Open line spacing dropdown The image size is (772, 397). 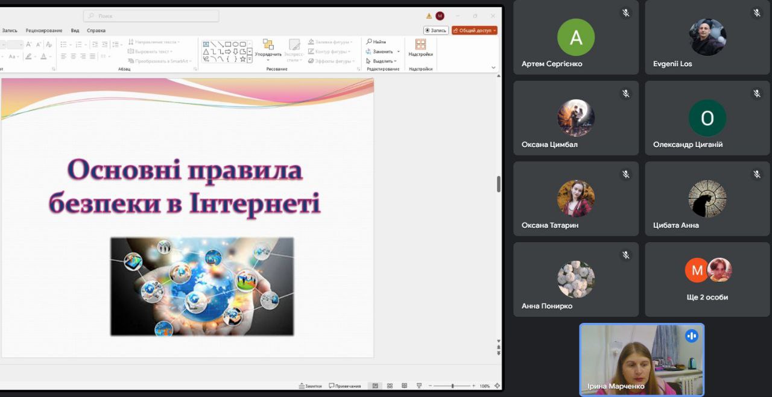point(121,44)
